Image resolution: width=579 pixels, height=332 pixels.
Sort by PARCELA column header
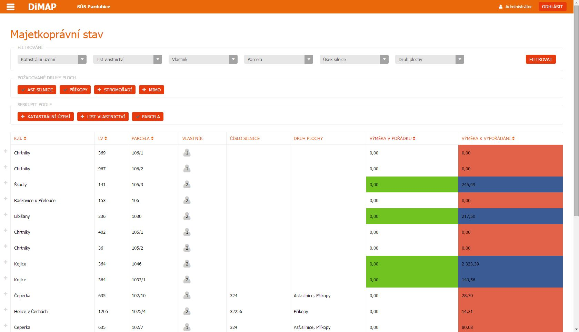[x=143, y=138]
